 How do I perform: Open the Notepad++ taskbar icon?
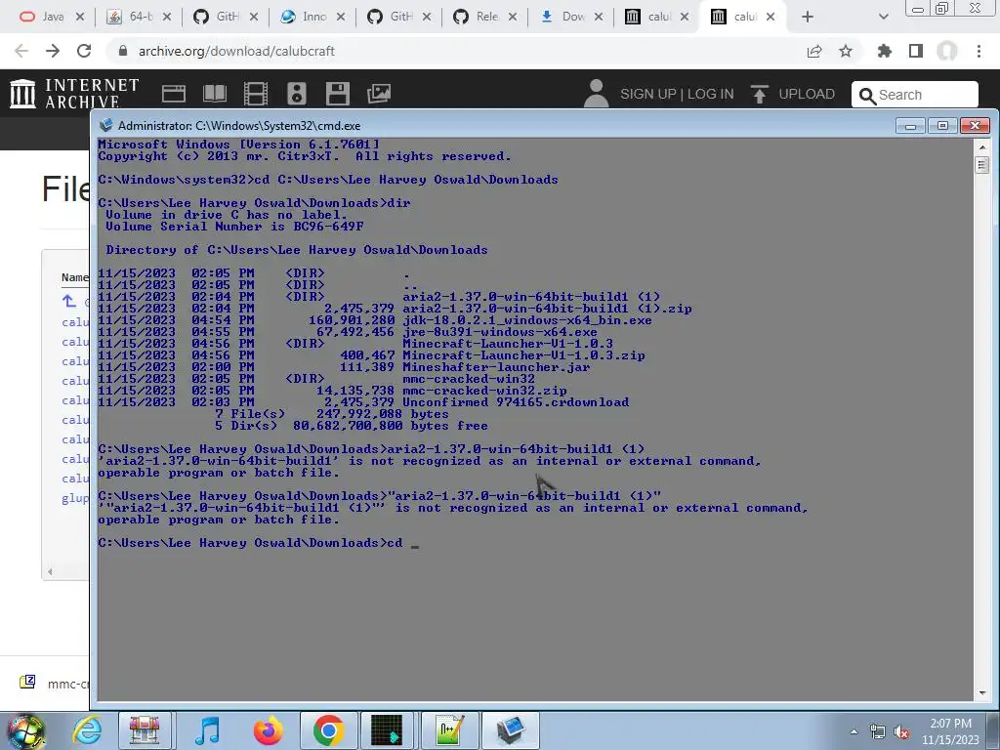point(449,730)
